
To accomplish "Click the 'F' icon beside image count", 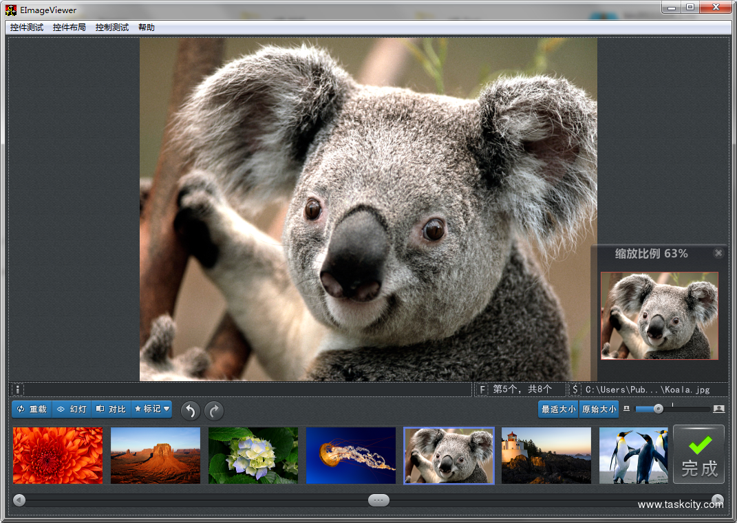I will [x=482, y=389].
